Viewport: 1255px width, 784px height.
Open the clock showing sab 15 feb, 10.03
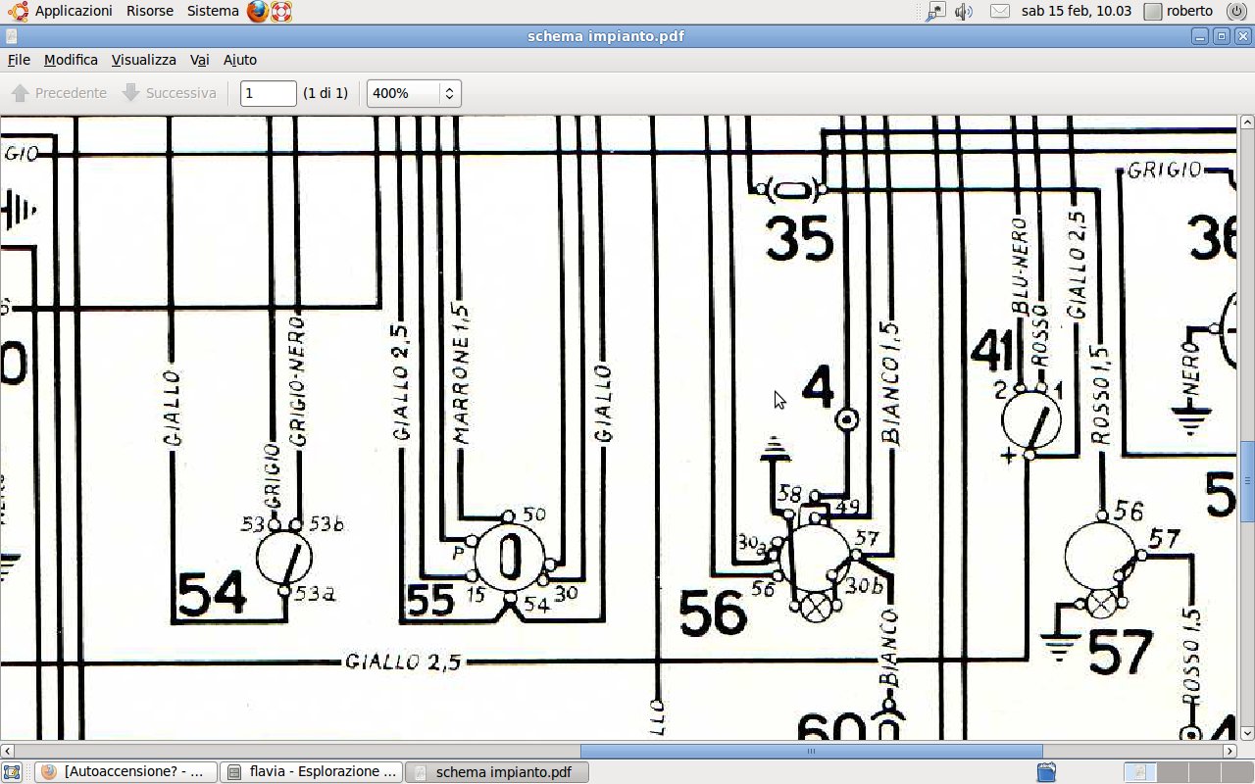pos(1076,12)
